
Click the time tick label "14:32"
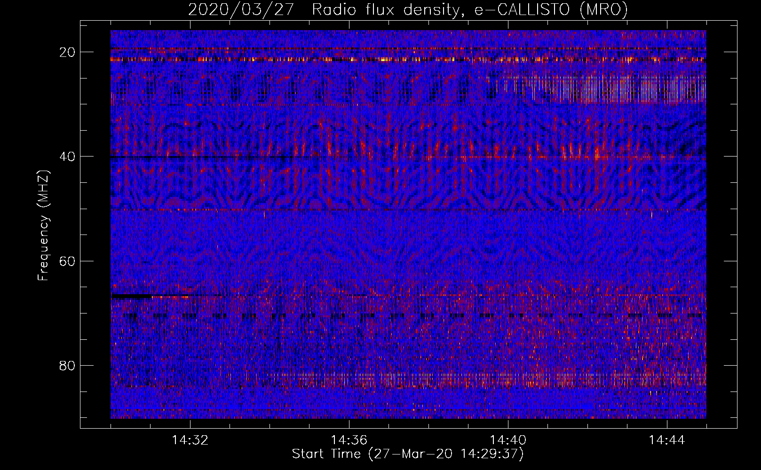click(190, 440)
